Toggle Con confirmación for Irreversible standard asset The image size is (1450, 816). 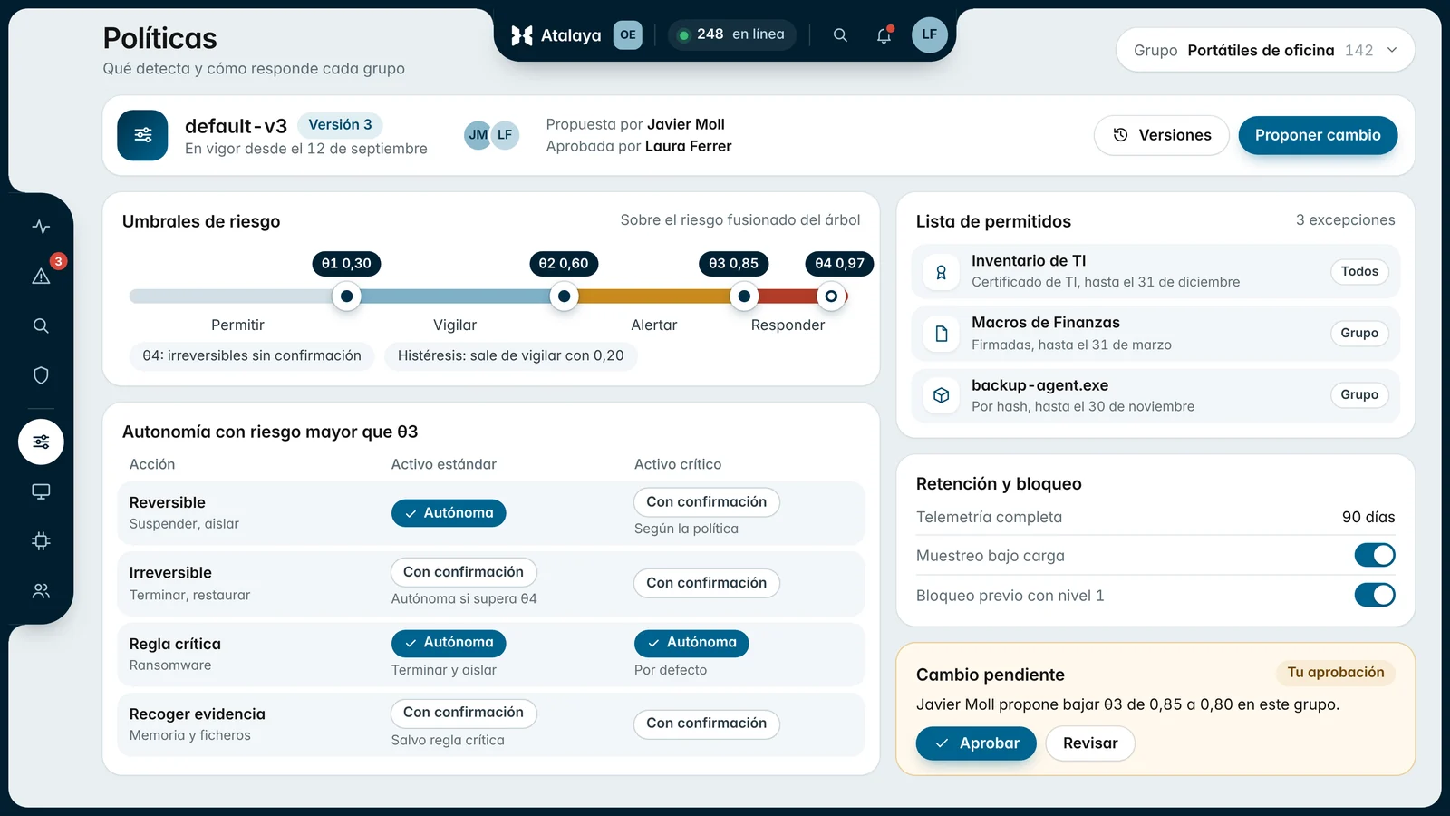(x=464, y=572)
